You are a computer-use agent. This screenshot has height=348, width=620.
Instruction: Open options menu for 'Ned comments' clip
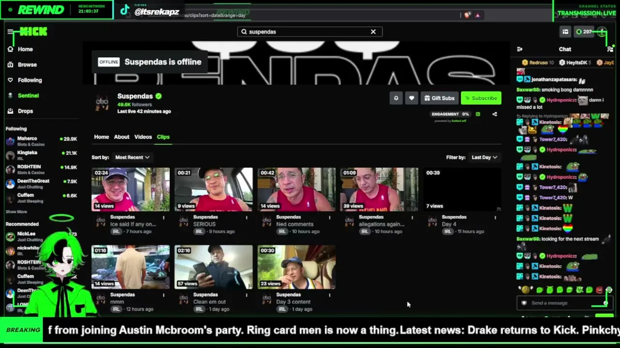pos(329,217)
